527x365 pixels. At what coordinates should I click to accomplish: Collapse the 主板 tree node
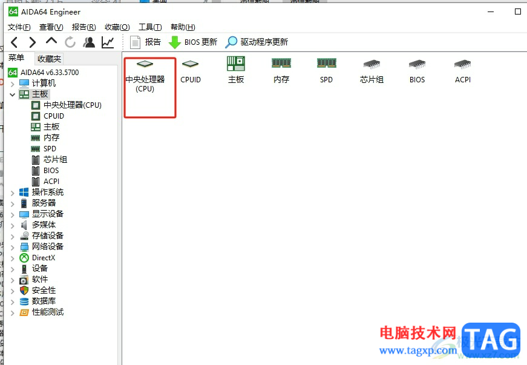13,94
